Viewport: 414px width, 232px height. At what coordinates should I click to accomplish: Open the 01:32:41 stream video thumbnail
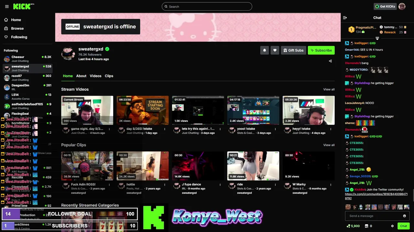[x=198, y=110]
